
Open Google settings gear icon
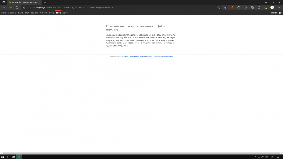point(280,13)
